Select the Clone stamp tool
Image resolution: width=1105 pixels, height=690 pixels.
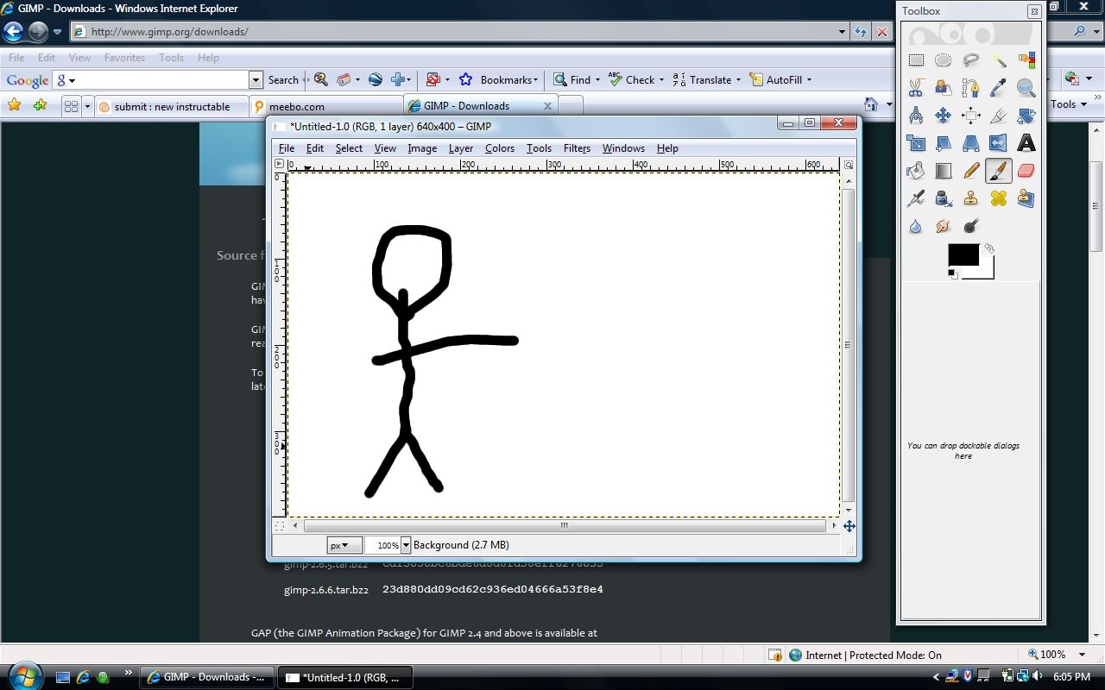971,198
